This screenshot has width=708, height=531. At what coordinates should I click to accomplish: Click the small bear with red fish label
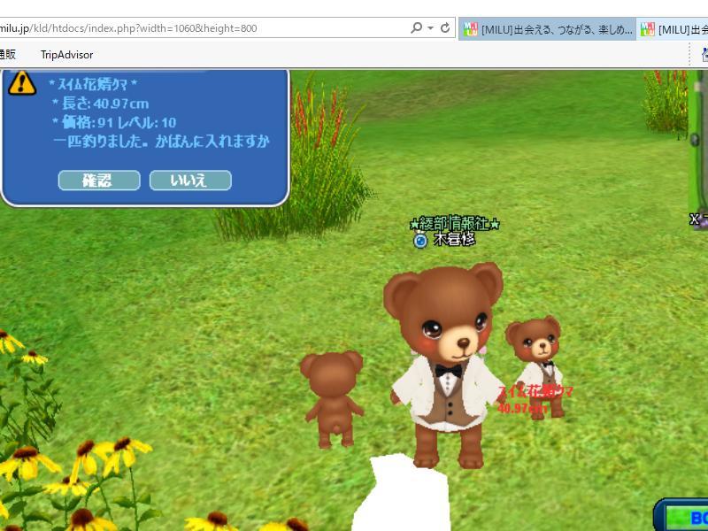click(536, 363)
